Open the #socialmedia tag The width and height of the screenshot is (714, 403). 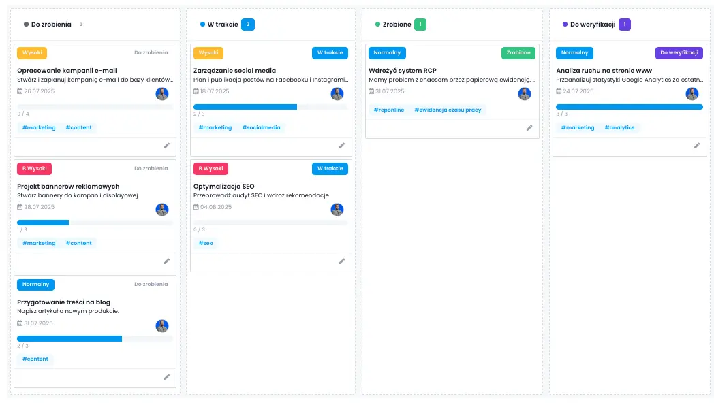pos(261,127)
